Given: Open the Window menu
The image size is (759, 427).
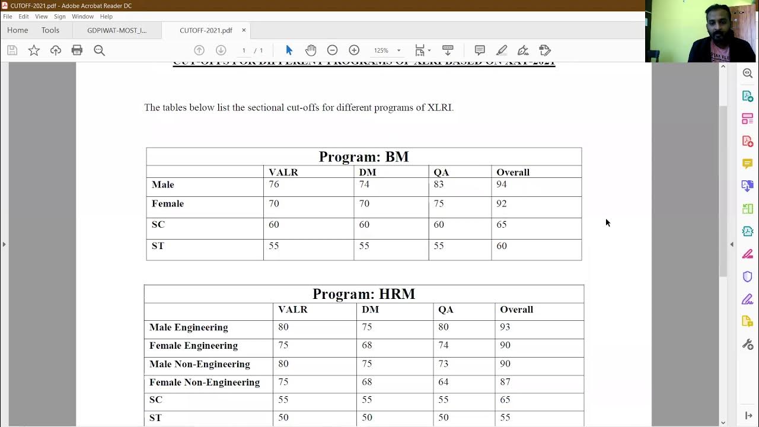Looking at the screenshot, I should click(83, 17).
